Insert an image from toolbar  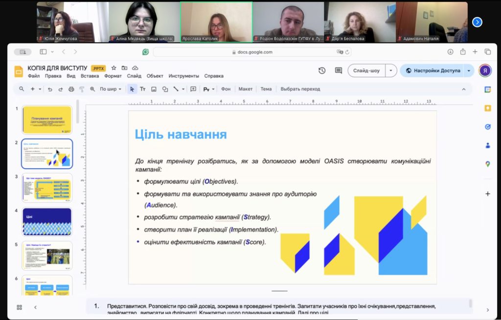coord(154,89)
